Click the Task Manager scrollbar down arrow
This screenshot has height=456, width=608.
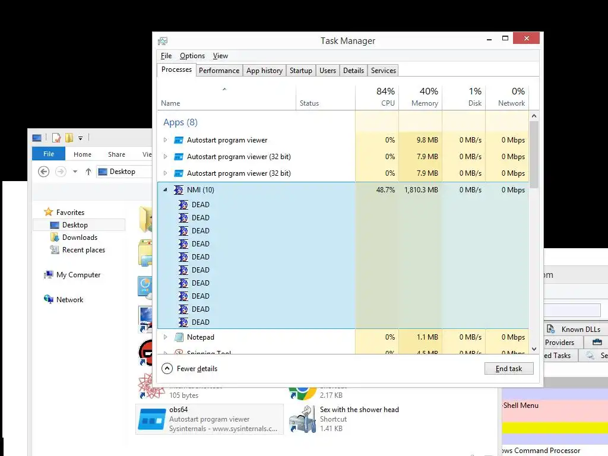click(534, 349)
